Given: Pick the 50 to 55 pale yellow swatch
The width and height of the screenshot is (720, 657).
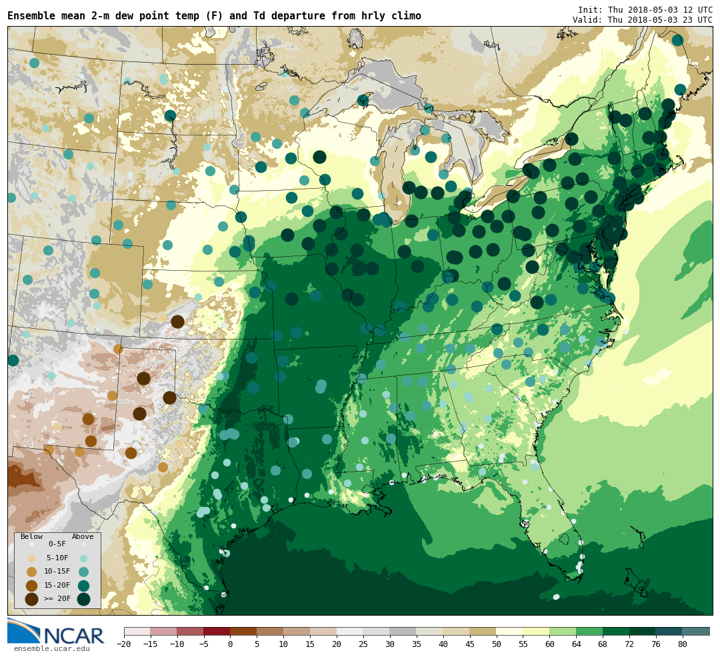Looking at the screenshot, I should (x=510, y=632).
